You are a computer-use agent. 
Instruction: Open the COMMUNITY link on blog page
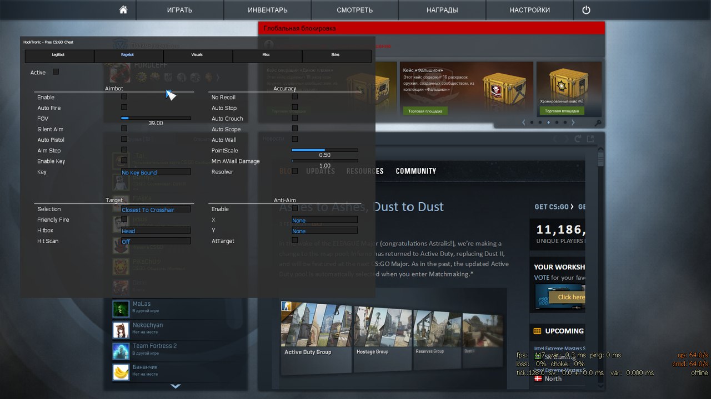(416, 171)
